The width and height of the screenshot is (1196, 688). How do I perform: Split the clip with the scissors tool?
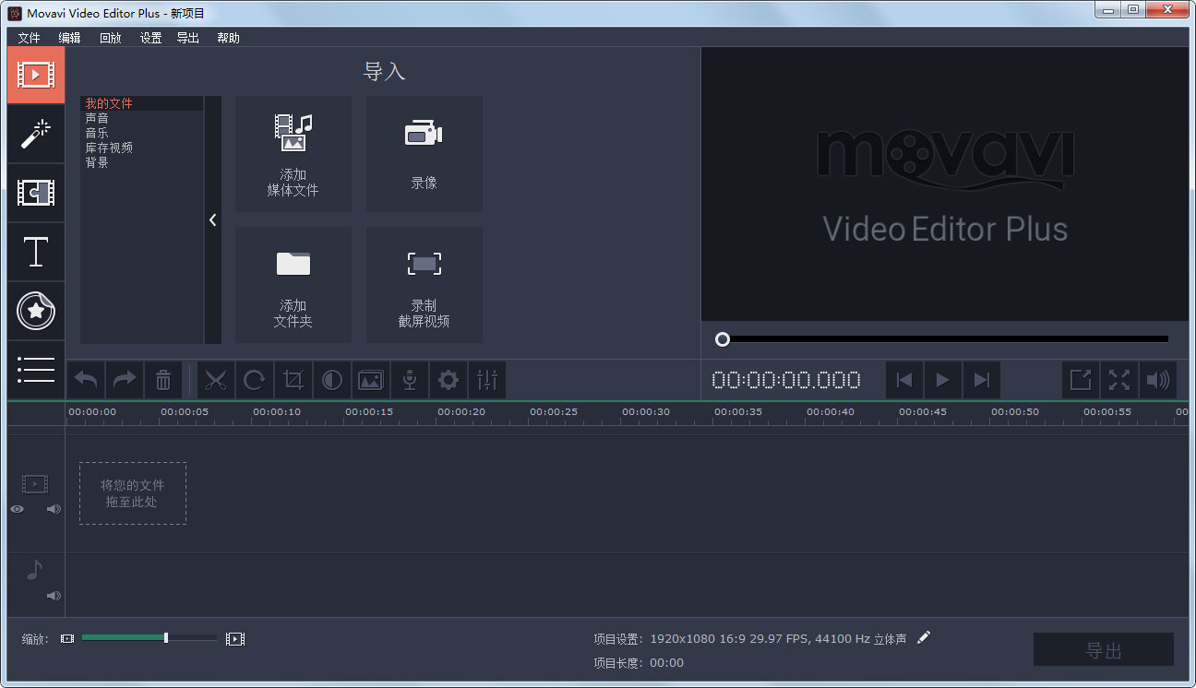pos(215,379)
